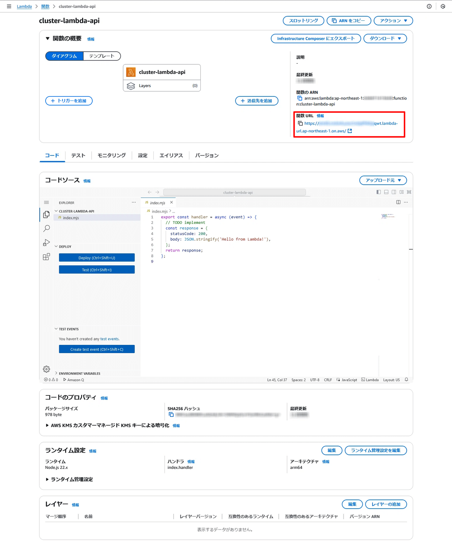Select the テンプレート view toggle
Viewport: 452px width, 548px height.
(x=102, y=56)
